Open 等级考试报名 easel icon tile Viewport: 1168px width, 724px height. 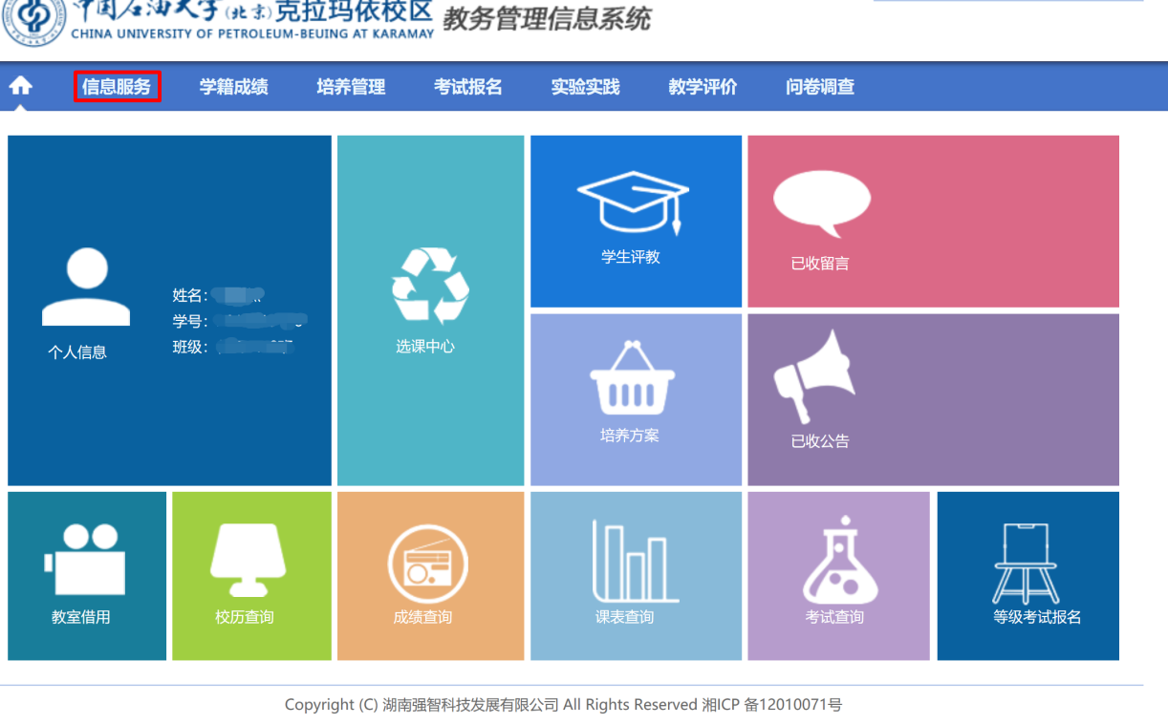(1026, 563)
